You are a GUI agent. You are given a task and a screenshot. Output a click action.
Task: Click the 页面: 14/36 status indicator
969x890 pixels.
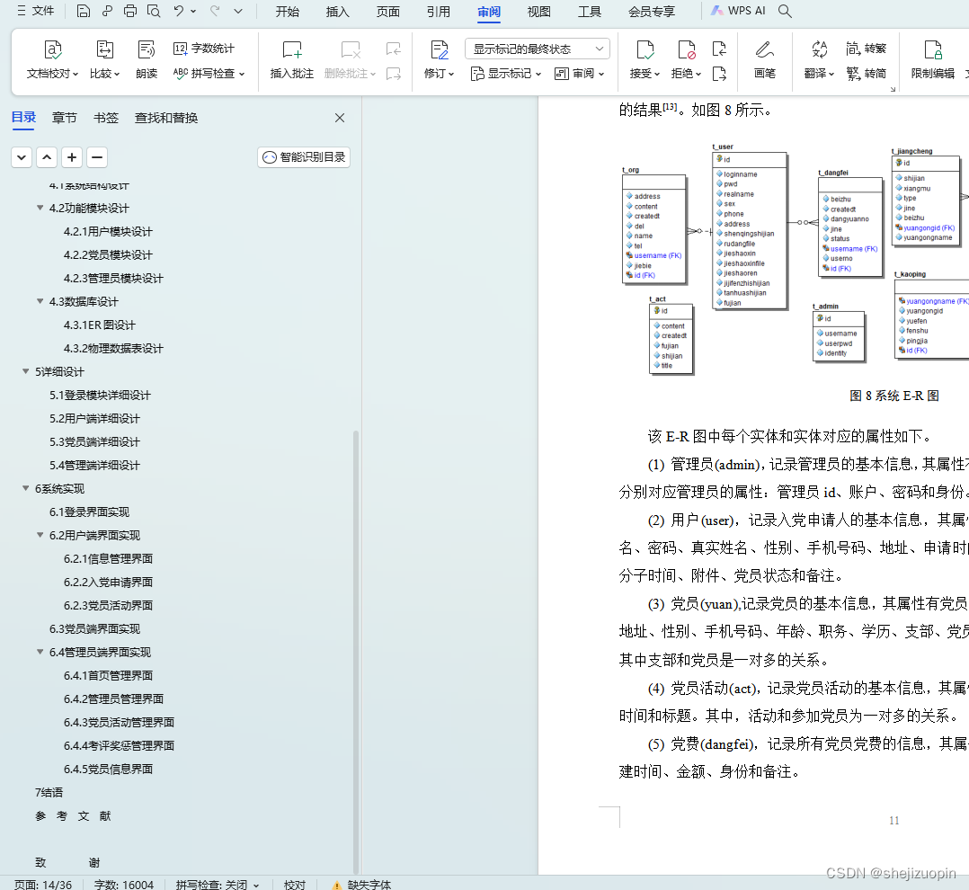click(43, 885)
